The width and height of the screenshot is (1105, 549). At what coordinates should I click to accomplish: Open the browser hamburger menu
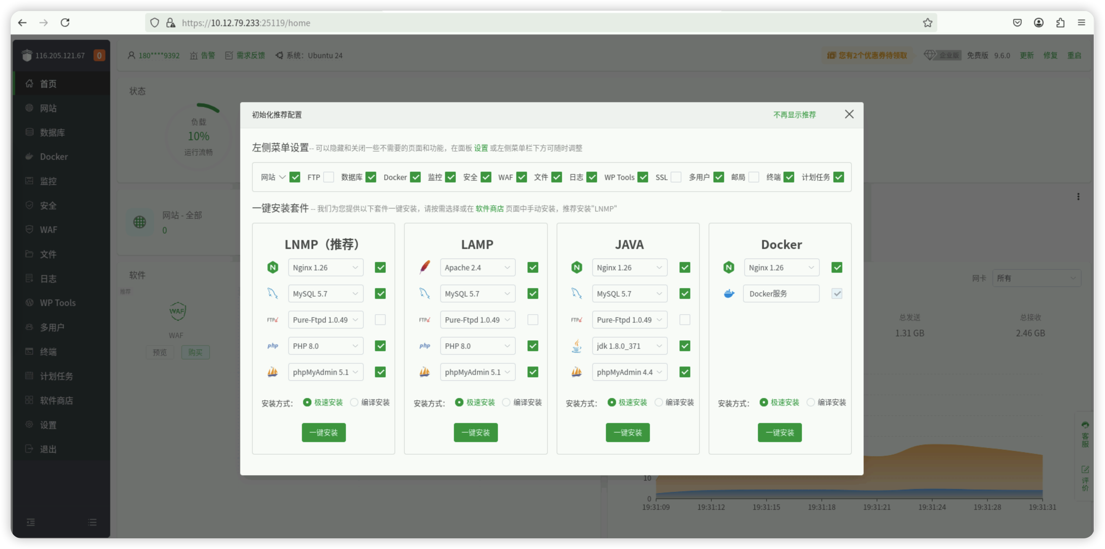tap(1082, 23)
